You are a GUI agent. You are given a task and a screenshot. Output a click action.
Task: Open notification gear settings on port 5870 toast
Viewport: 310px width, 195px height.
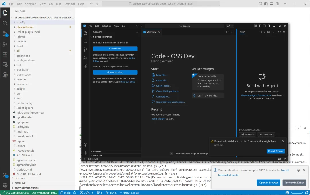pyautogui.click(x=298, y=170)
